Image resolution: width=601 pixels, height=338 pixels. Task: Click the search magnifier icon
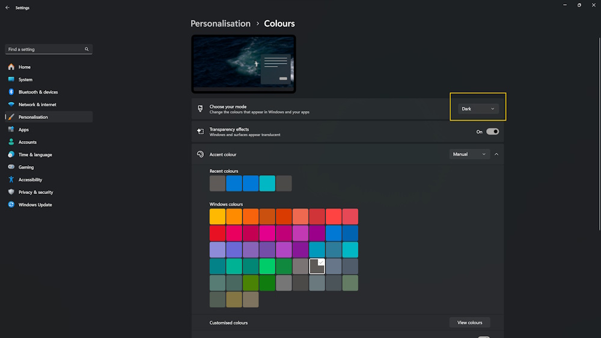pyautogui.click(x=87, y=49)
